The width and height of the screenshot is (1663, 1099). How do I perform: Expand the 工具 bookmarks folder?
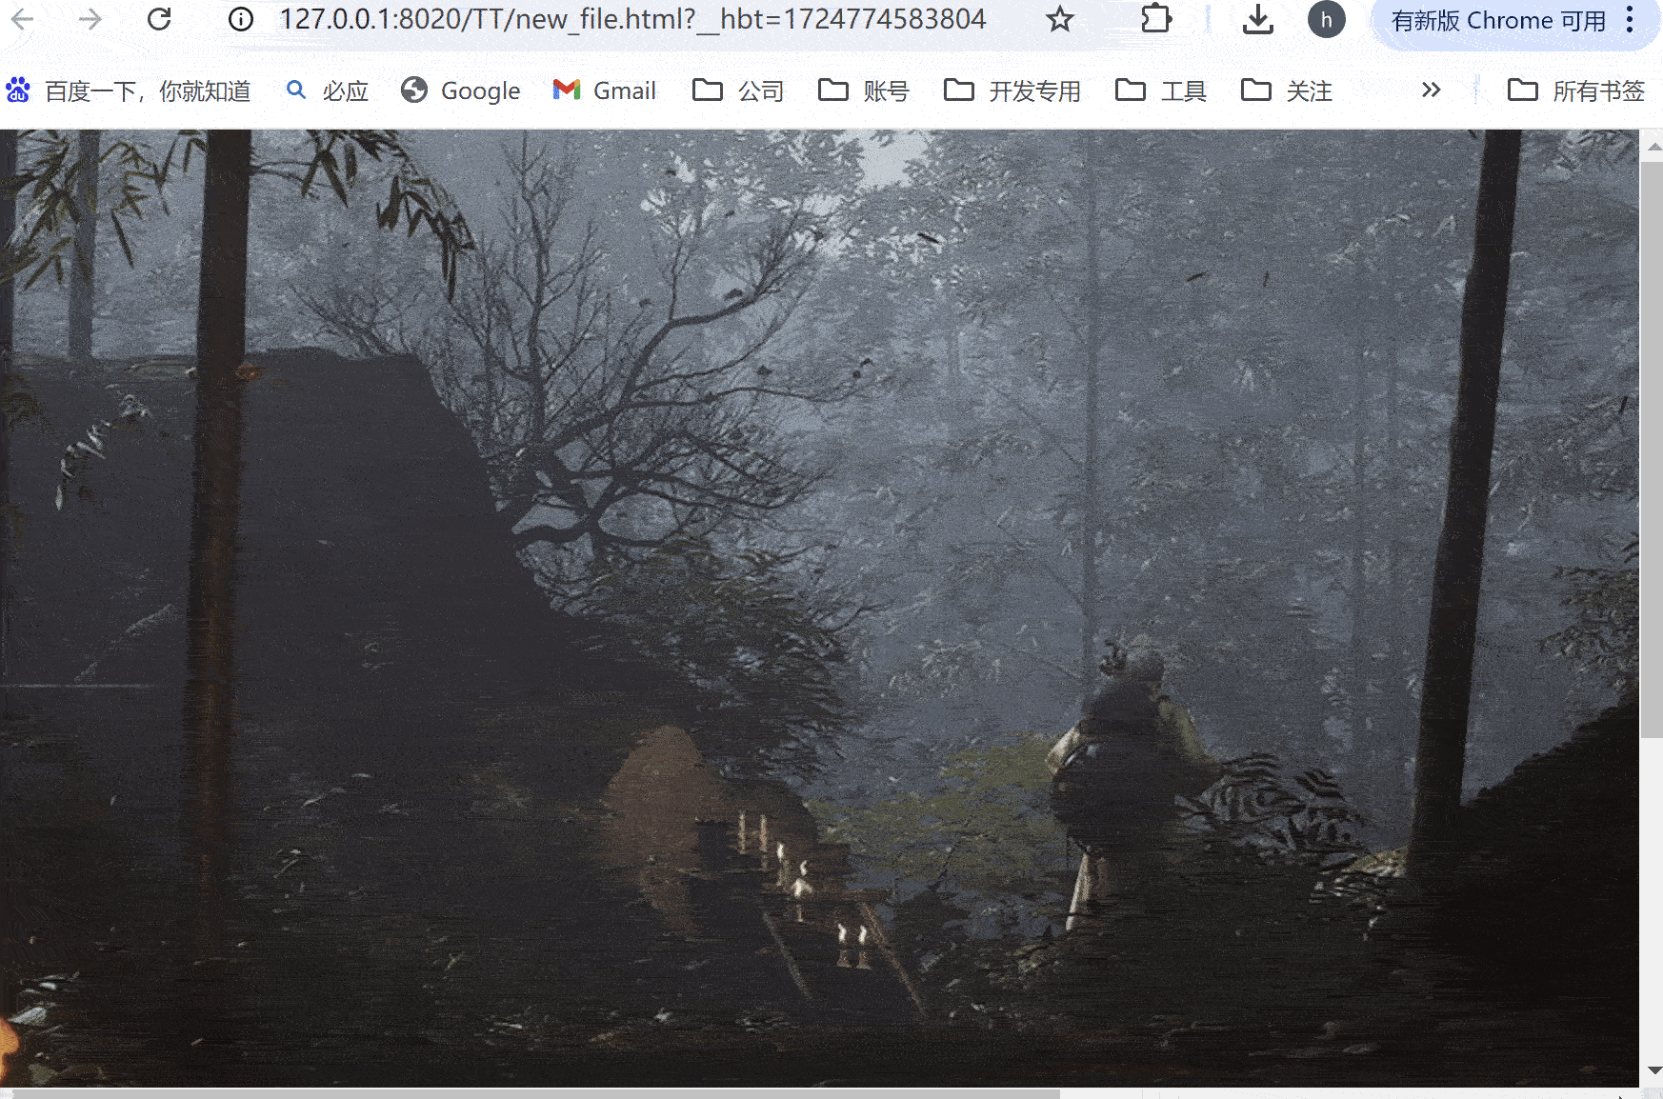pos(1161,90)
